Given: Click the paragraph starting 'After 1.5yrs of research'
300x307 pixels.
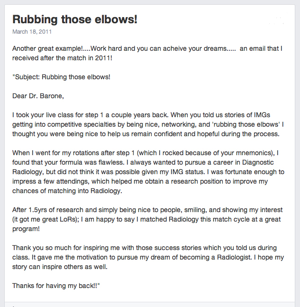Looking at the screenshot, I should click(147, 219).
